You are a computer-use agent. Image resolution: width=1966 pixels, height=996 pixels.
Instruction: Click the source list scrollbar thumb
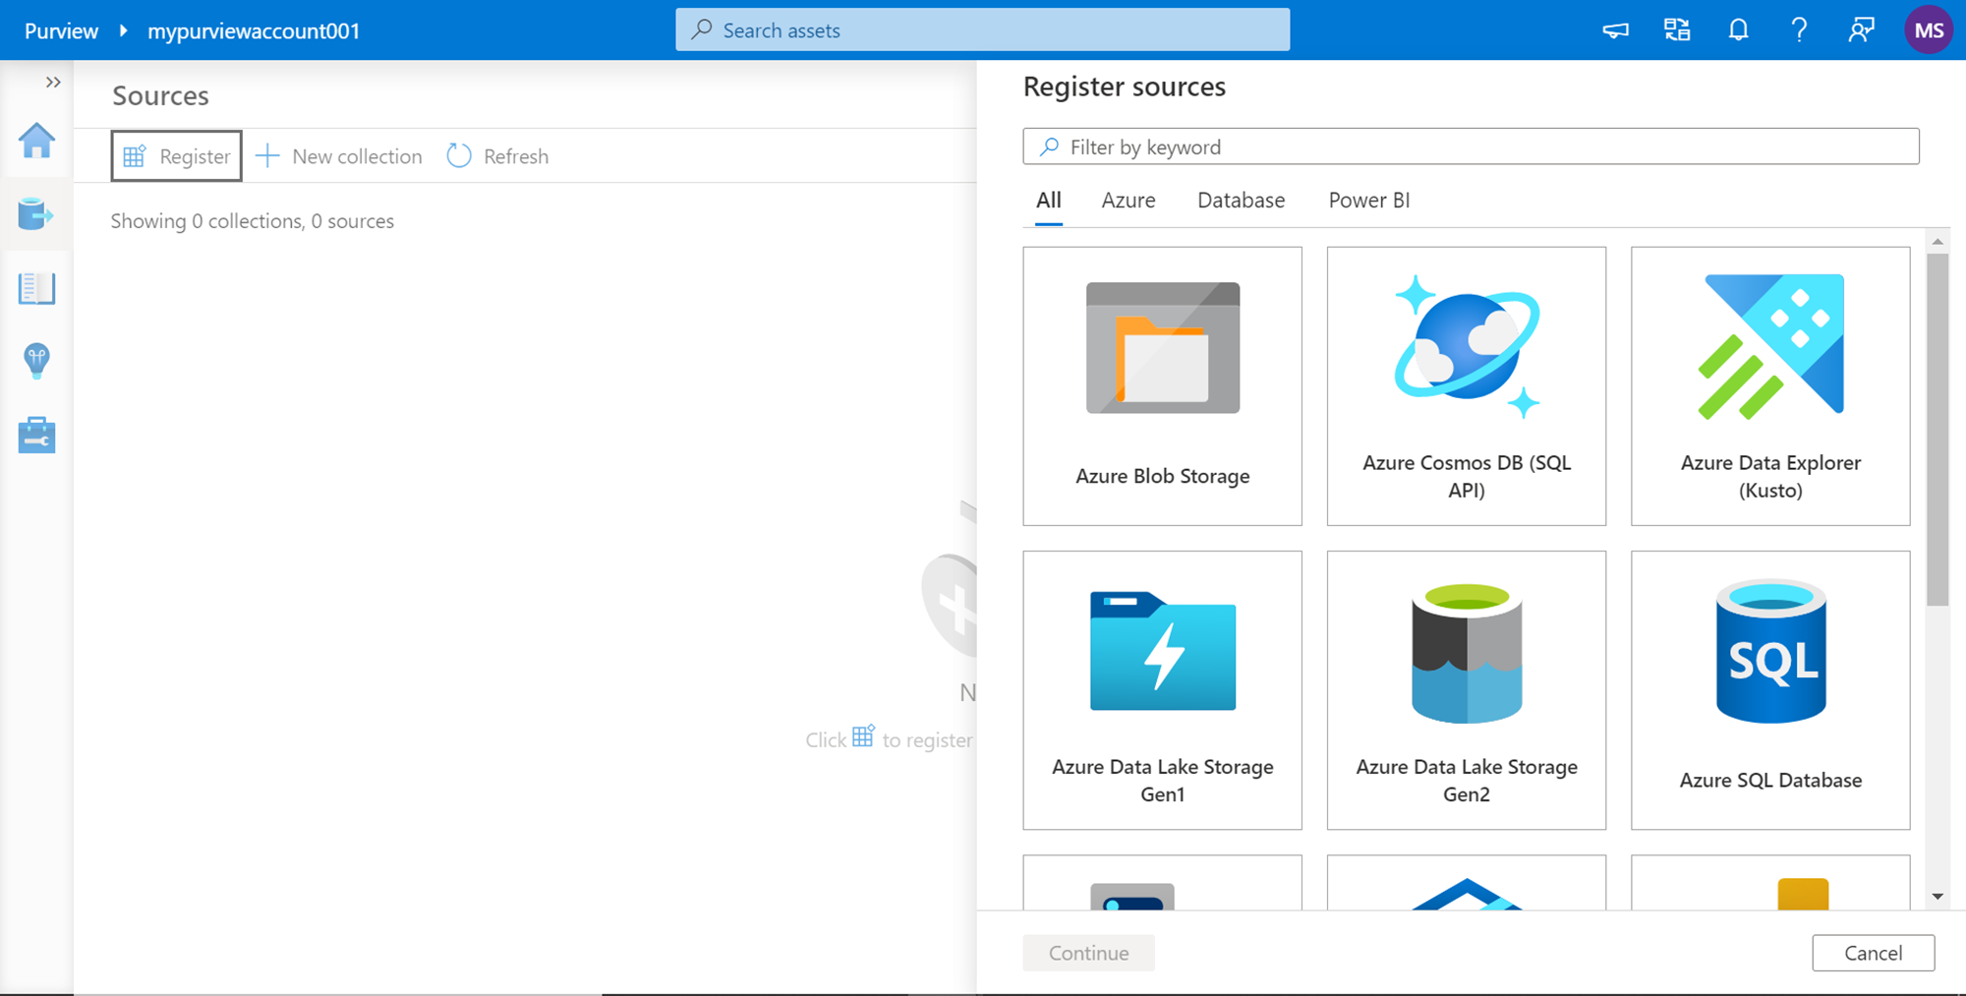pyautogui.click(x=1937, y=430)
